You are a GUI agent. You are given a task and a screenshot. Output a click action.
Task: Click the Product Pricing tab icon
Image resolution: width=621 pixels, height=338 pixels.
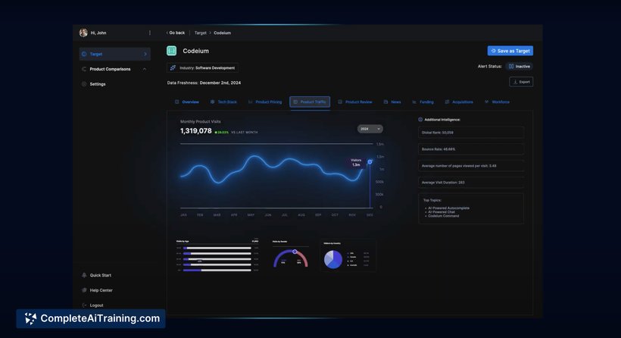[x=251, y=102]
